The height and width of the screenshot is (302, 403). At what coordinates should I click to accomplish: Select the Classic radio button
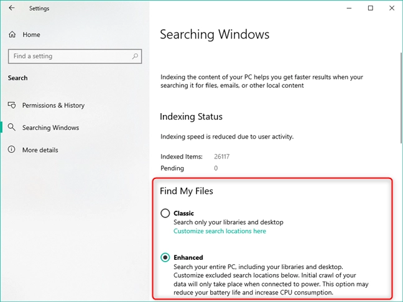[165, 213]
